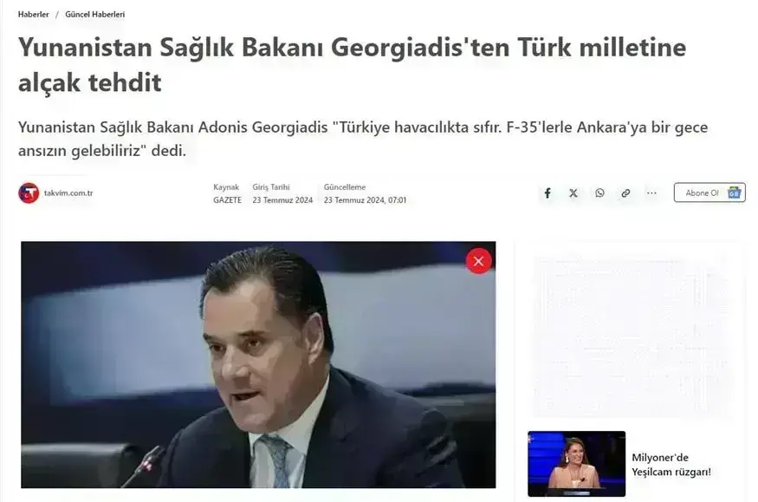
Task: Open the Haberler breadcrumb link
Action: 34,15
